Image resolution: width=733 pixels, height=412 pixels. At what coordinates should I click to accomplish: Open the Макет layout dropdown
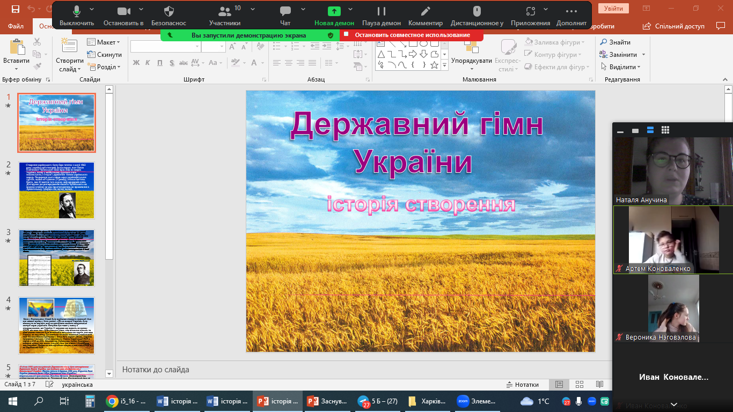point(104,42)
